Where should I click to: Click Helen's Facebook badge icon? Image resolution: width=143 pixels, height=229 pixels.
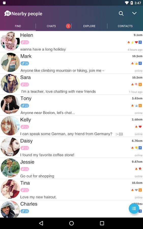140,42
